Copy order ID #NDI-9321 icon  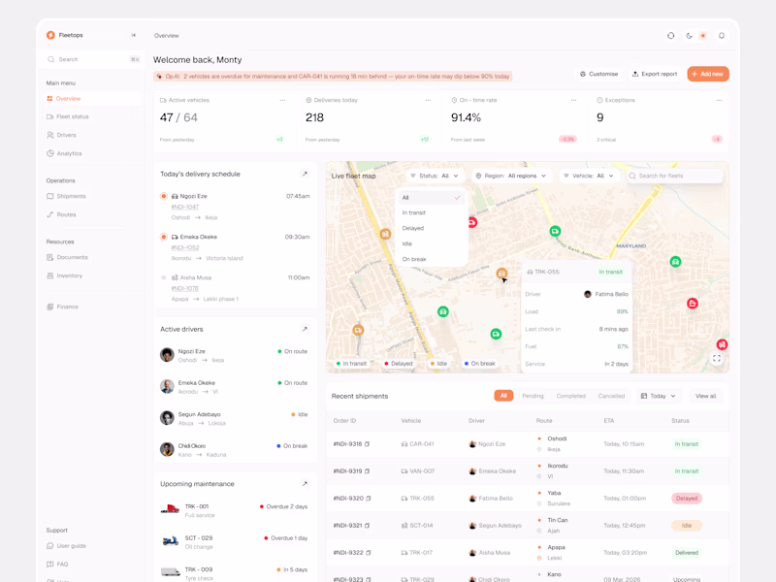coord(368,526)
